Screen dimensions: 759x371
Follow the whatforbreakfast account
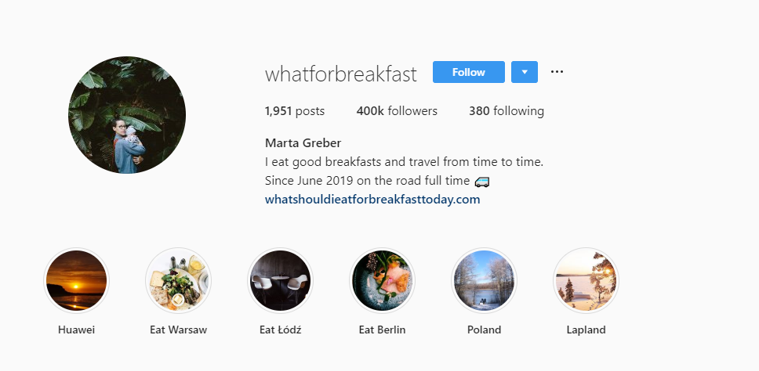pyautogui.click(x=468, y=72)
